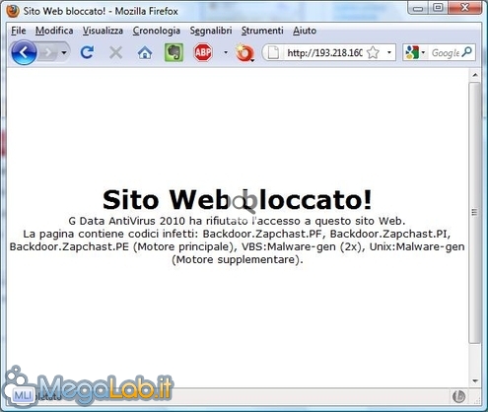488x412 pixels.
Task: Minimize the Firefox window
Action: [x=418, y=8]
